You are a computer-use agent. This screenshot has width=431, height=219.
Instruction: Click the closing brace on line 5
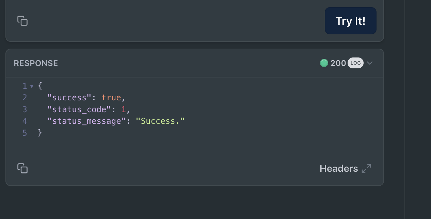40,133
